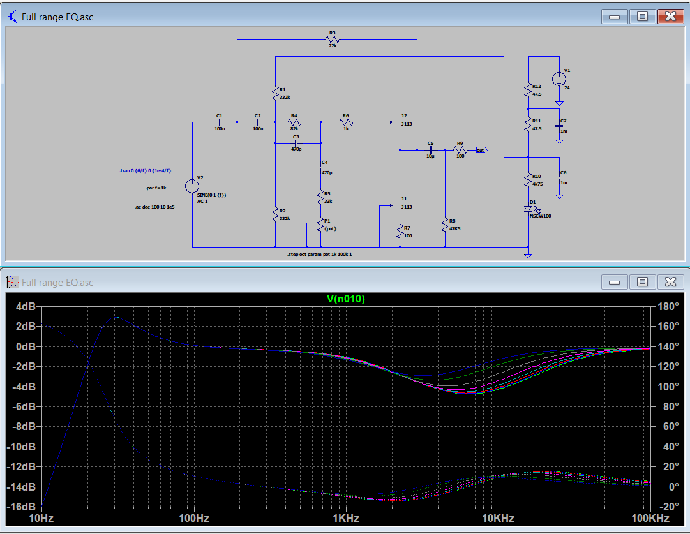Click the .tran simulation directive text
This screenshot has width=690, height=534.
(146, 171)
